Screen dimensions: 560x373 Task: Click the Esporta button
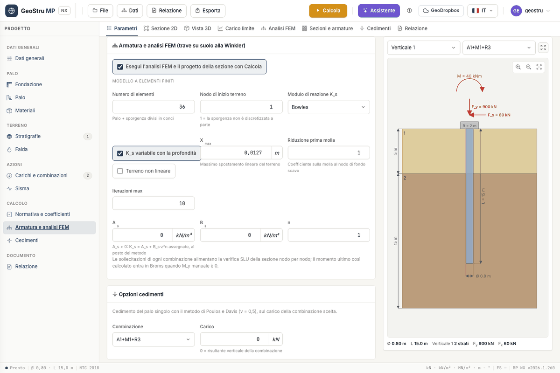click(x=208, y=11)
